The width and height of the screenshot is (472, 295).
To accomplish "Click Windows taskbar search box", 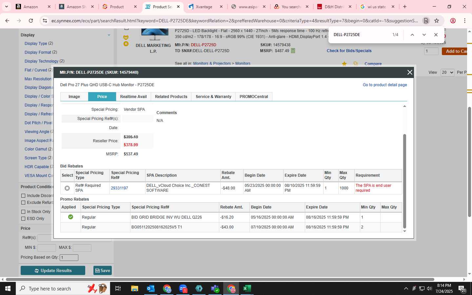I will [62, 288].
